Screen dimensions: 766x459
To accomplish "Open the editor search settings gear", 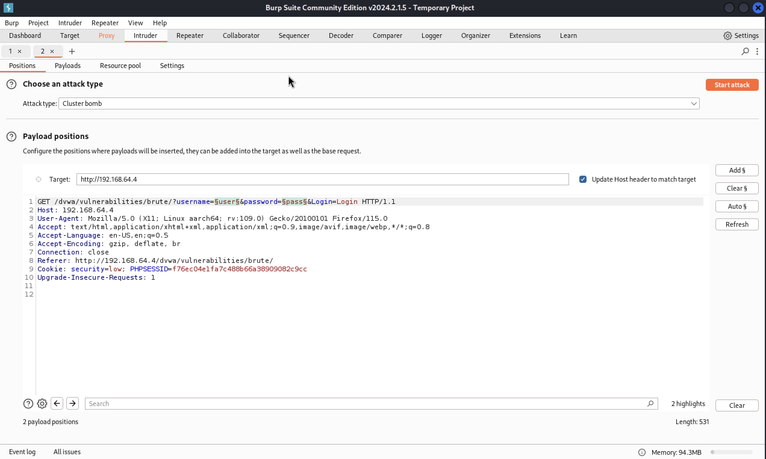I will (x=42, y=404).
